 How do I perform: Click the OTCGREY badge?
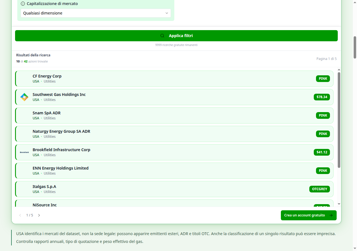point(320,189)
